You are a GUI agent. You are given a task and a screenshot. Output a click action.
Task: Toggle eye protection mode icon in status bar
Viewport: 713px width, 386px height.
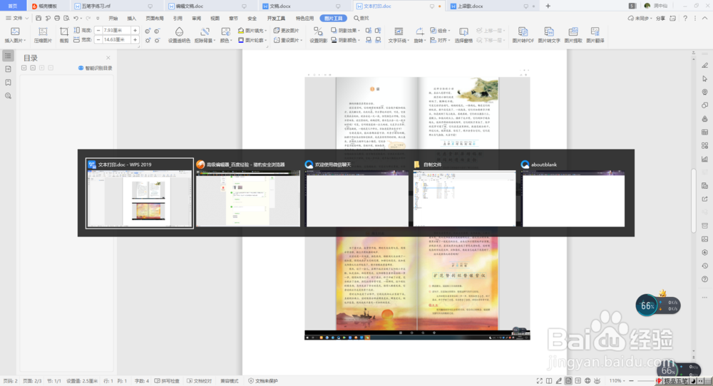point(597,381)
